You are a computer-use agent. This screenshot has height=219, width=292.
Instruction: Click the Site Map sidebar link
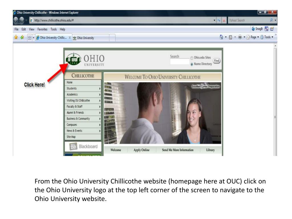[83, 137]
